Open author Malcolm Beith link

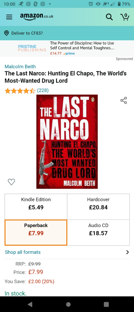point(20,67)
